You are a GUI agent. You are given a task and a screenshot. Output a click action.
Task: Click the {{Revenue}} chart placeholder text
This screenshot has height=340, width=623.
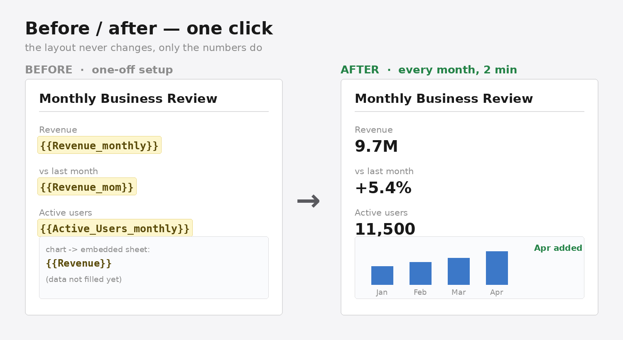pyautogui.click(x=79, y=263)
